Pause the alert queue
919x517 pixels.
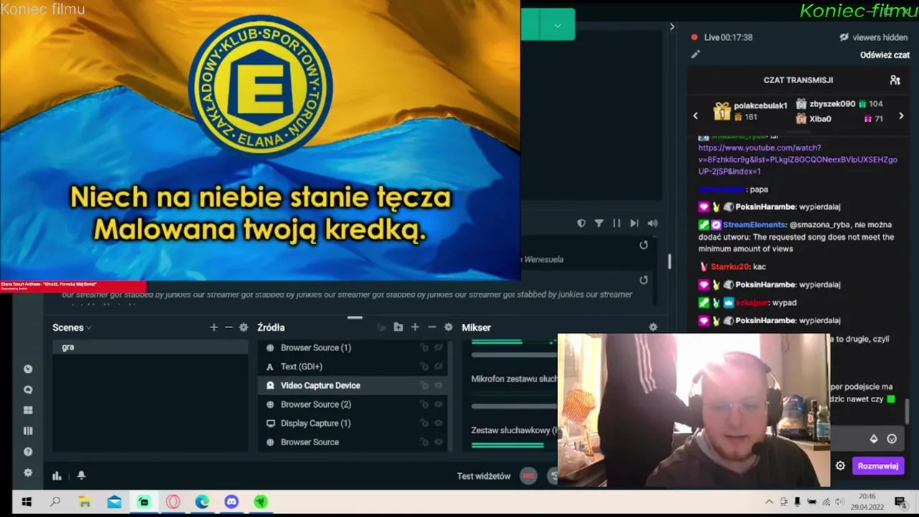616,223
